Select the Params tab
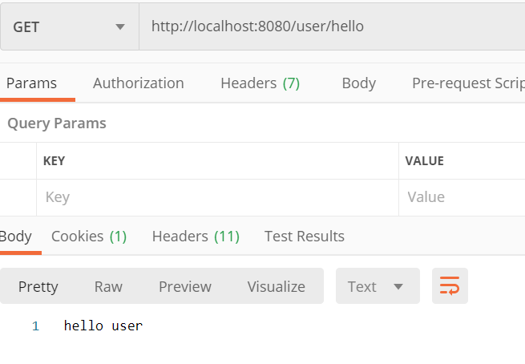 point(32,83)
